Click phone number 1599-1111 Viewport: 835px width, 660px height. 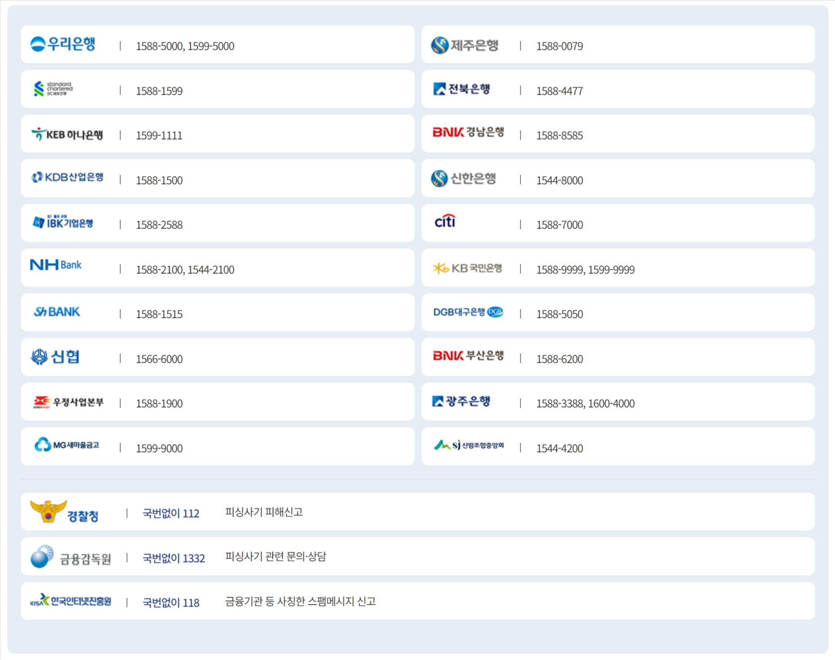(159, 136)
